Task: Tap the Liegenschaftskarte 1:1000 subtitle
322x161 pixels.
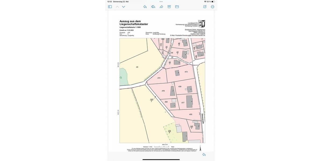Action: [130, 27]
